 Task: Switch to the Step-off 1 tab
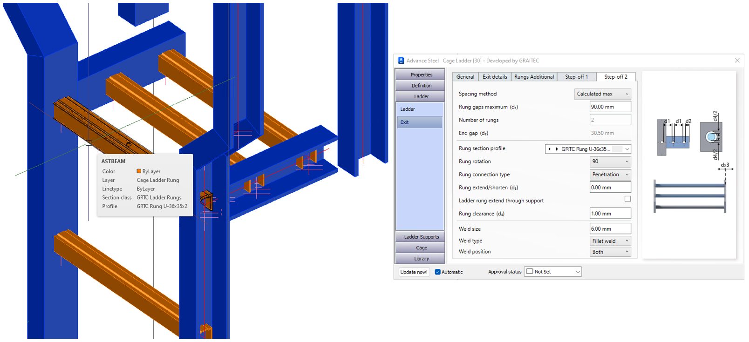point(577,77)
